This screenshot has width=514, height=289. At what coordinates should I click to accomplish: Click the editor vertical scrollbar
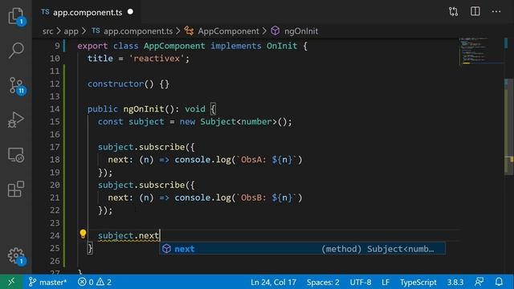(508, 128)
